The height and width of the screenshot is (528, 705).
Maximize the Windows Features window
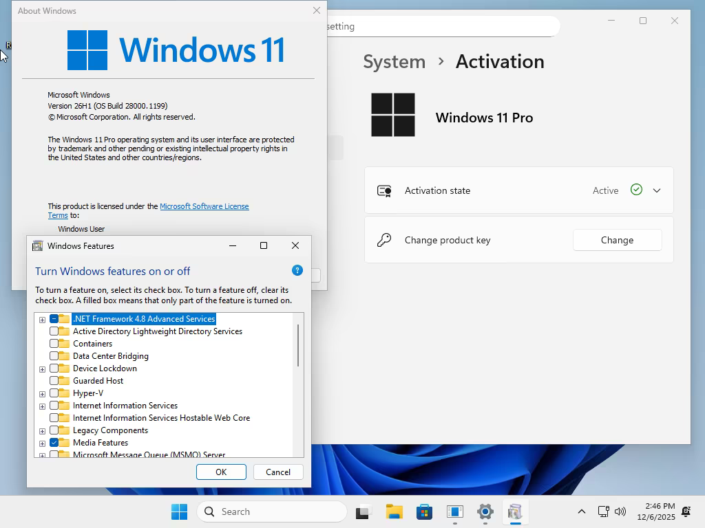264,245
